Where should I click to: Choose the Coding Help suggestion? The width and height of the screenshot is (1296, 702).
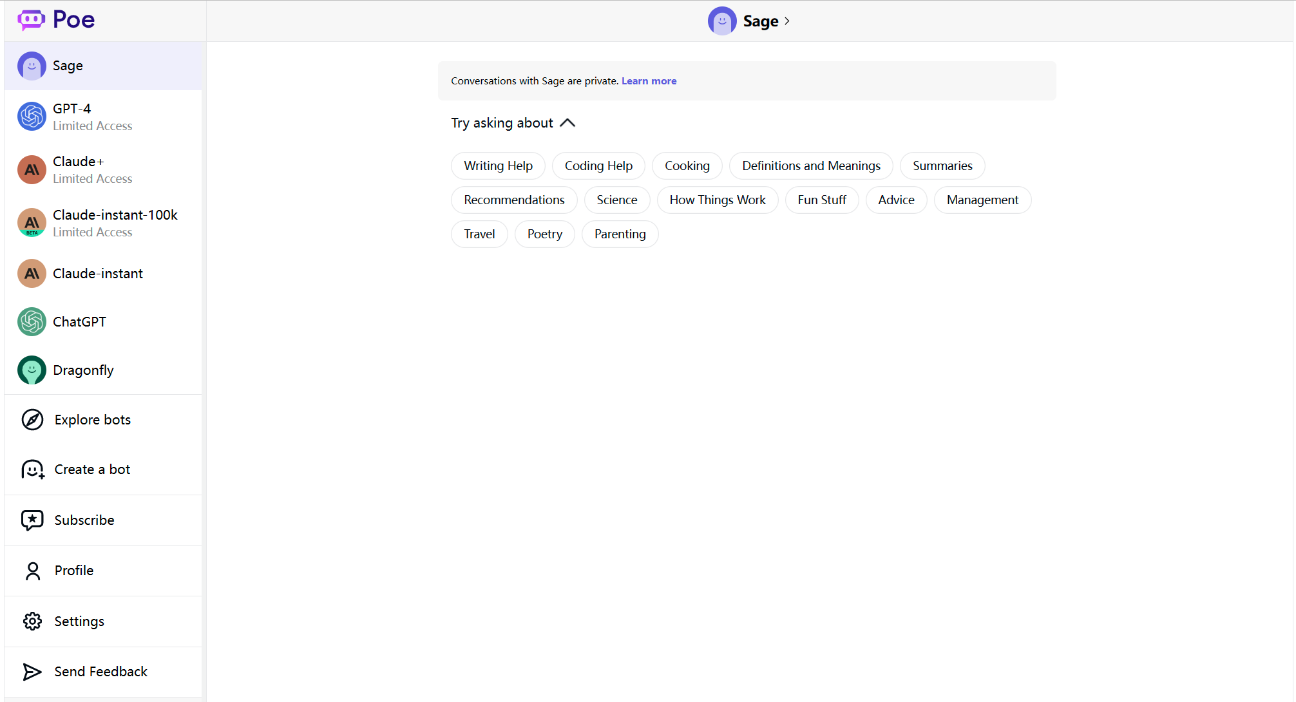tap(598, 166)
